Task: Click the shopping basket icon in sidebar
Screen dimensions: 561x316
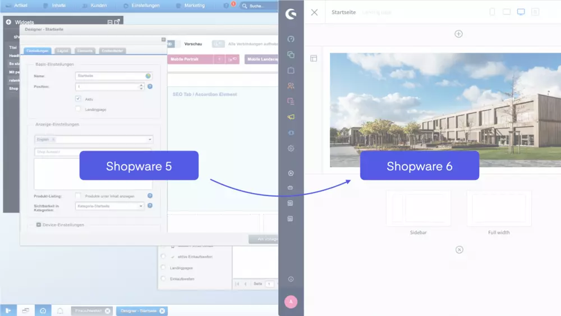Action: point(290,187)
